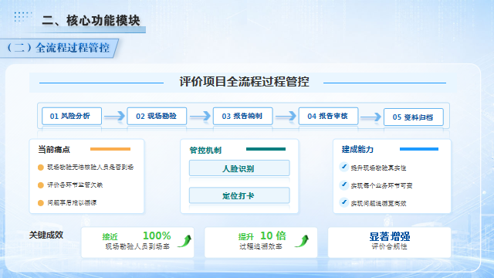Click the blue bar beside 建成能力
Image resolution: width=494 pixels, height=278 pixels.
pyautogui.click(x=419, y=149)
